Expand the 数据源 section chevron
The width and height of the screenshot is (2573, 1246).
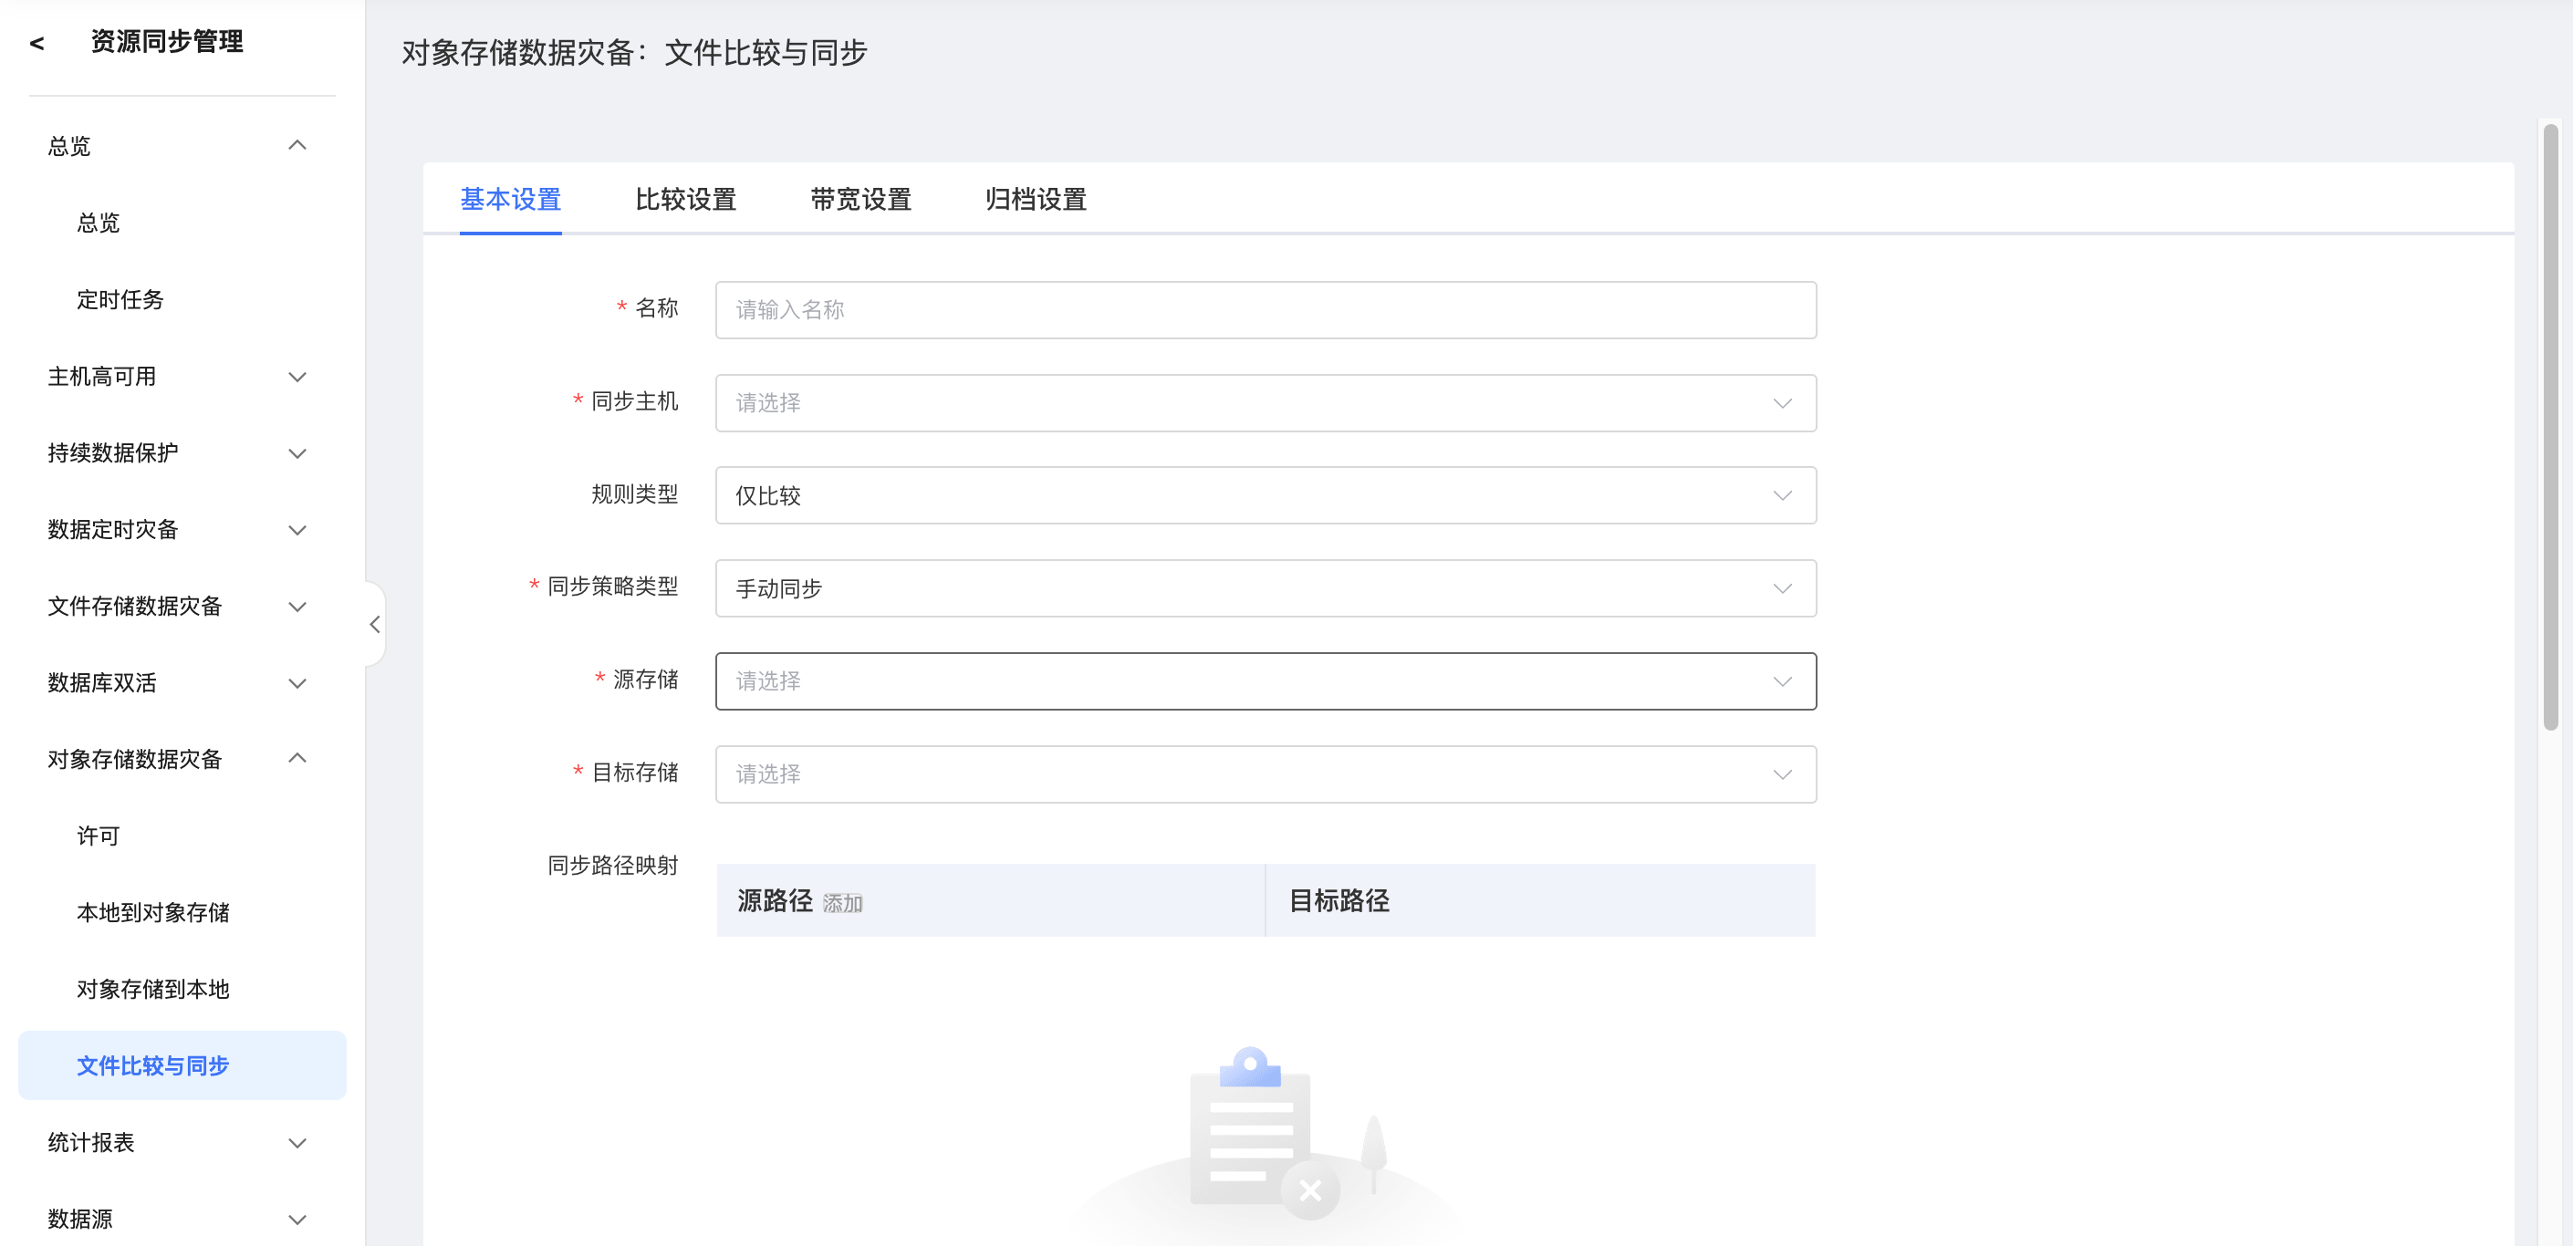(297, 1220)
